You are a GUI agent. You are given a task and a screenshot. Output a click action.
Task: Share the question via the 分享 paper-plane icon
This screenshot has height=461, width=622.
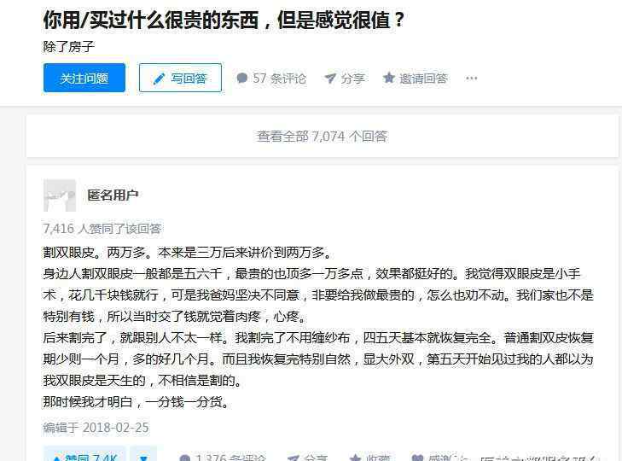pyautogui.click(x=330, y=79)
